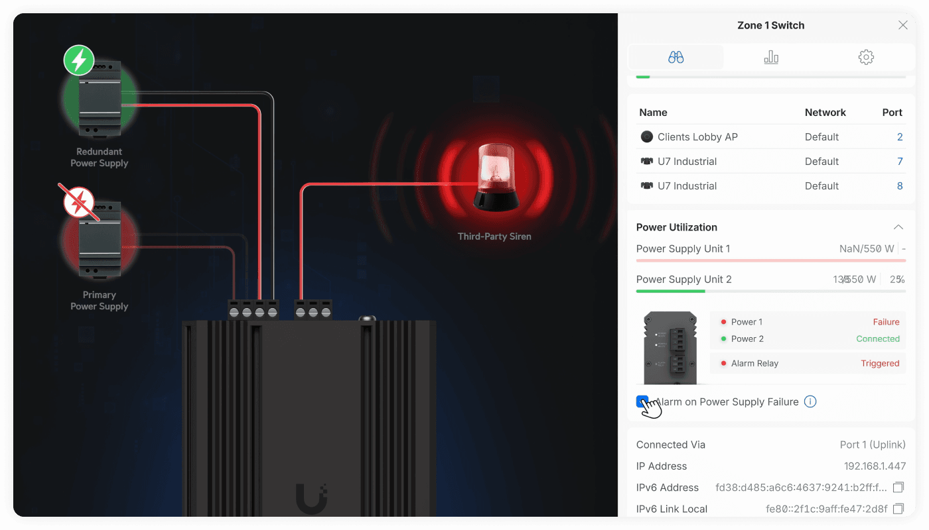Screen dimensions: 929x530
Task: Click the U7 Industrial icon on port 7 row
Action: 647,162
